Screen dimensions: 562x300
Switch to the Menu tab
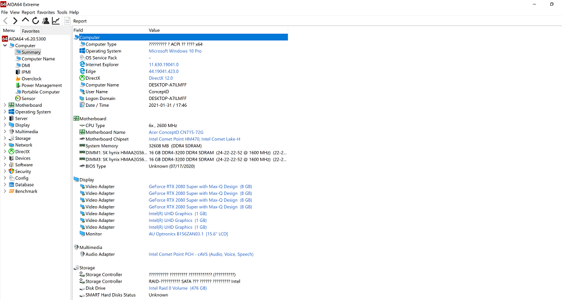click(9, 30)
